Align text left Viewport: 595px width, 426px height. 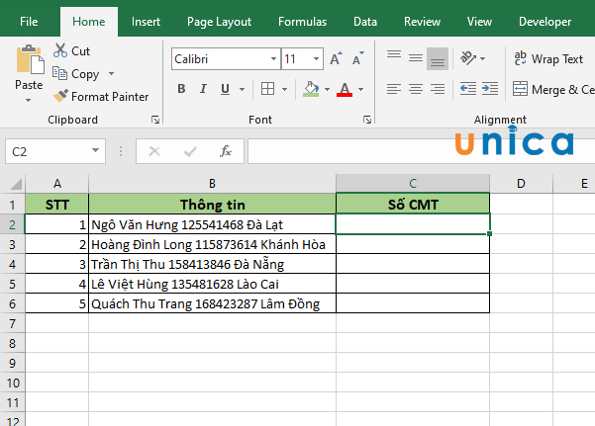click(394, 89)
